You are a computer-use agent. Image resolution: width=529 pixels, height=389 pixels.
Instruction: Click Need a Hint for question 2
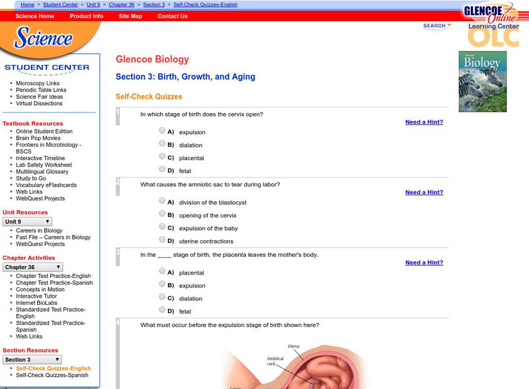coord(424,192)
